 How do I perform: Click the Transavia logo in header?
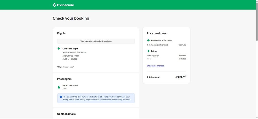63,5
